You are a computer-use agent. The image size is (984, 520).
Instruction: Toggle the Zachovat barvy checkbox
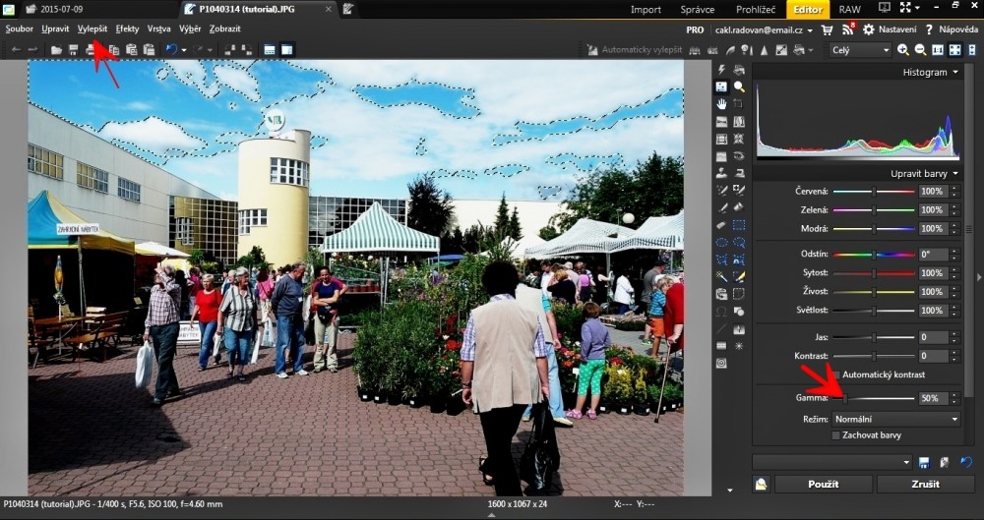pyautogui.click(x=836, y=434)
